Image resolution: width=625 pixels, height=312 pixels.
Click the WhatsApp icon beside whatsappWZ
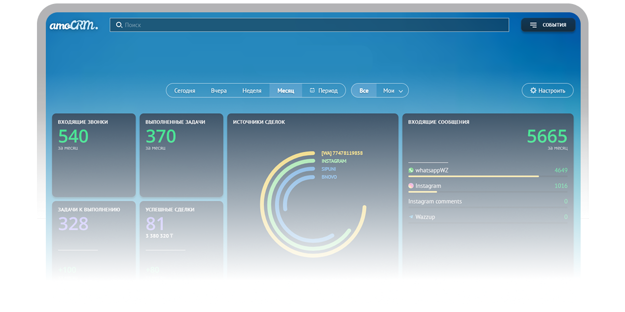pyautogui.click(x=411, y=170)
